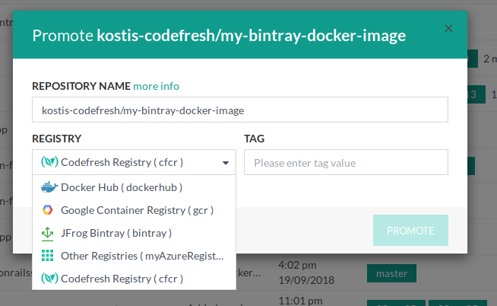Click the Docker Hub whale icon
Viewport: 497px width, 306px height.
[49, 186]
